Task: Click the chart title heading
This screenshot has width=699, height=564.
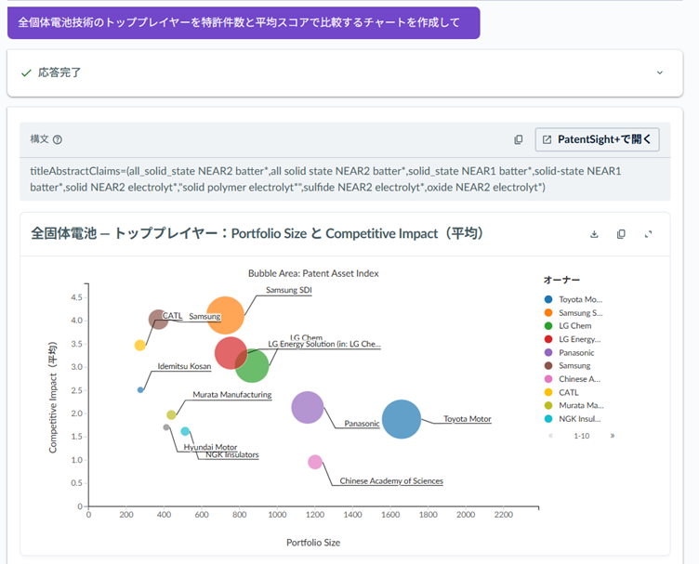Action: tap(257, 233)
